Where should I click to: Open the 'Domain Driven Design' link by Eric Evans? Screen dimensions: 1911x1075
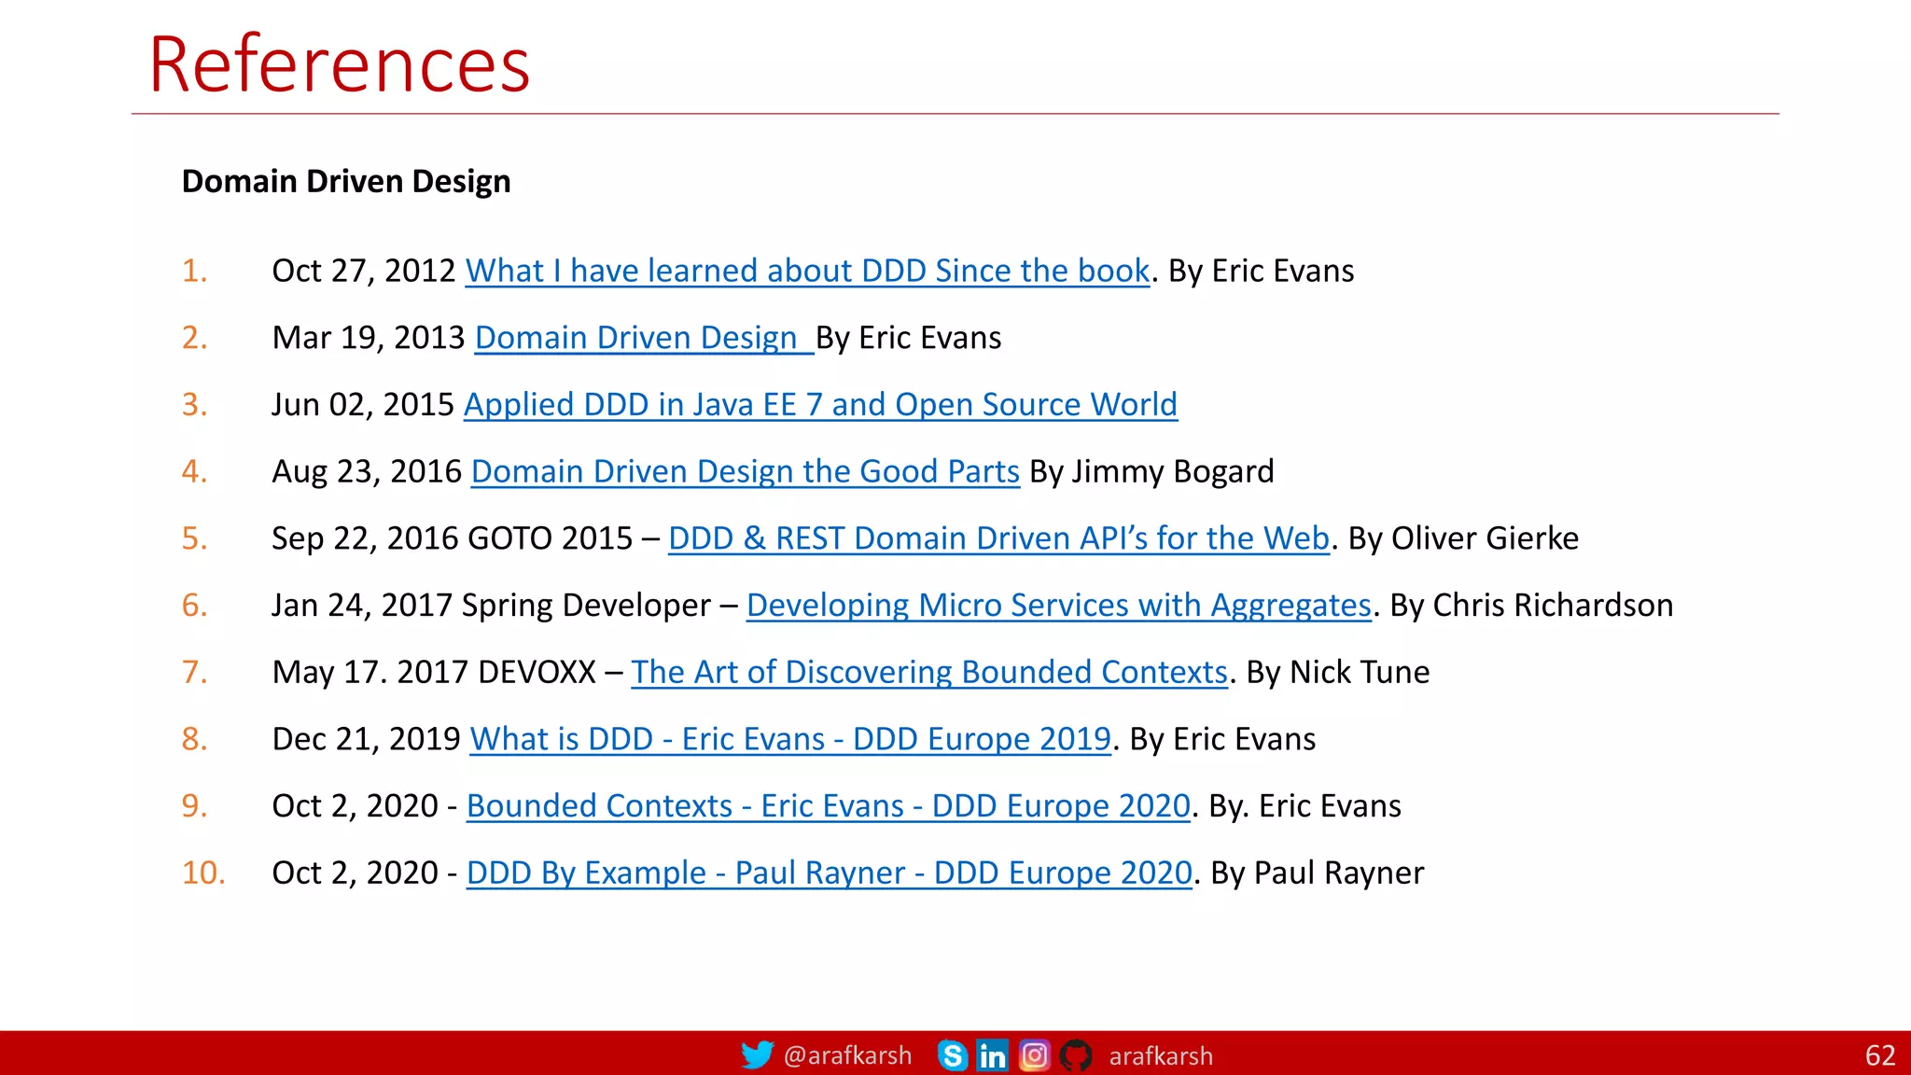(x=636, y=338)
